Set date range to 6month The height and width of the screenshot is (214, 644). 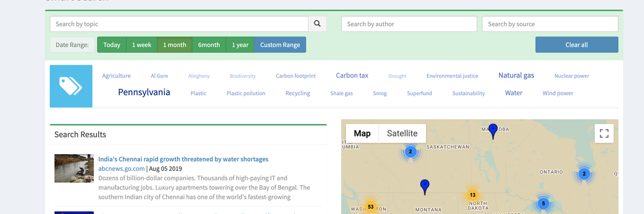point(209,45)
